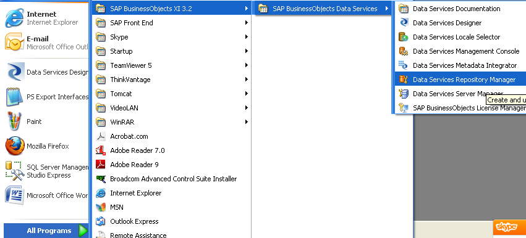
Task: Click the Mozilla Firefox icon in pinned list
Action: tap(15, 146)
